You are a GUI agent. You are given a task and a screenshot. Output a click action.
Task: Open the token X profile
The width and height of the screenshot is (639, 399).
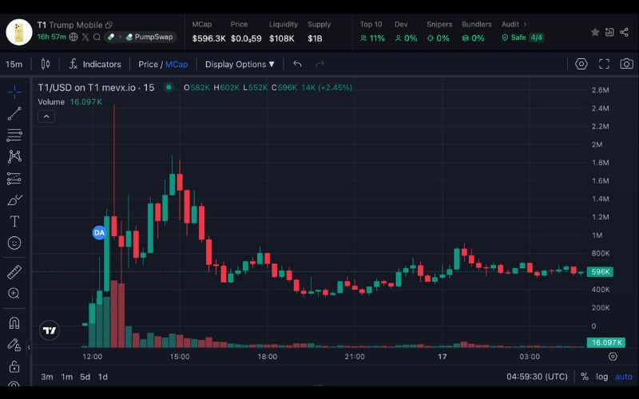[85, 37]
